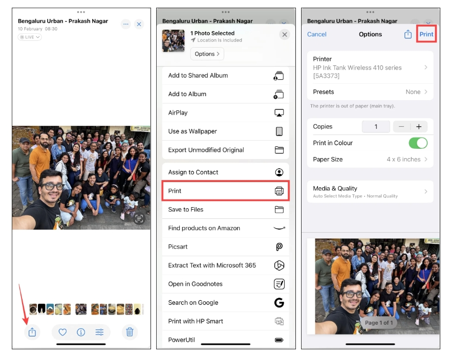The image size is (469, 357).
Task: Expand the LIVE photo dropdown
Action: 30,37
